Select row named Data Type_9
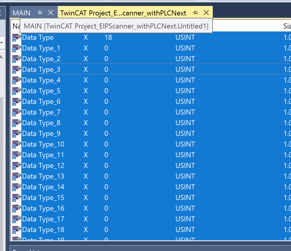Image resolution: width=291 pixels, height=251 pixels. pos(41,134)
